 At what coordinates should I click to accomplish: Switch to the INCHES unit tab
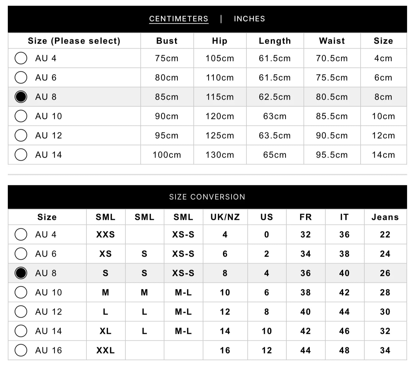[x=249, y=19]
